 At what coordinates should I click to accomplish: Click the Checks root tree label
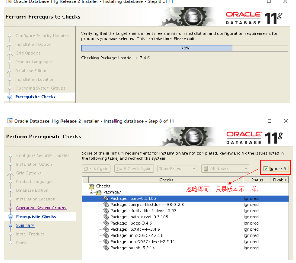pyautogui.click(x=103, y=186)
